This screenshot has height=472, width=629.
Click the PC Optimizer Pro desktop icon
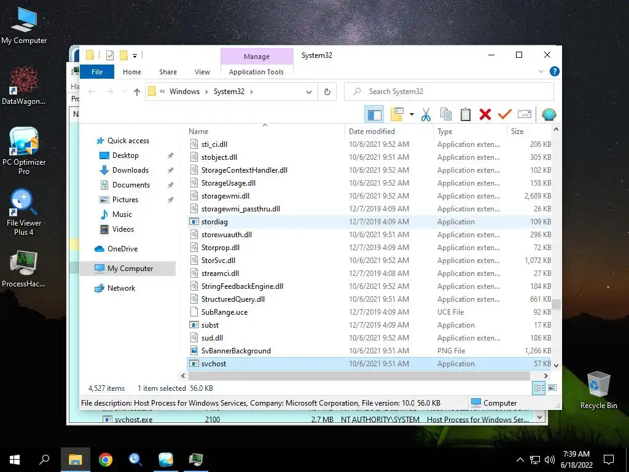pos(24,151)
